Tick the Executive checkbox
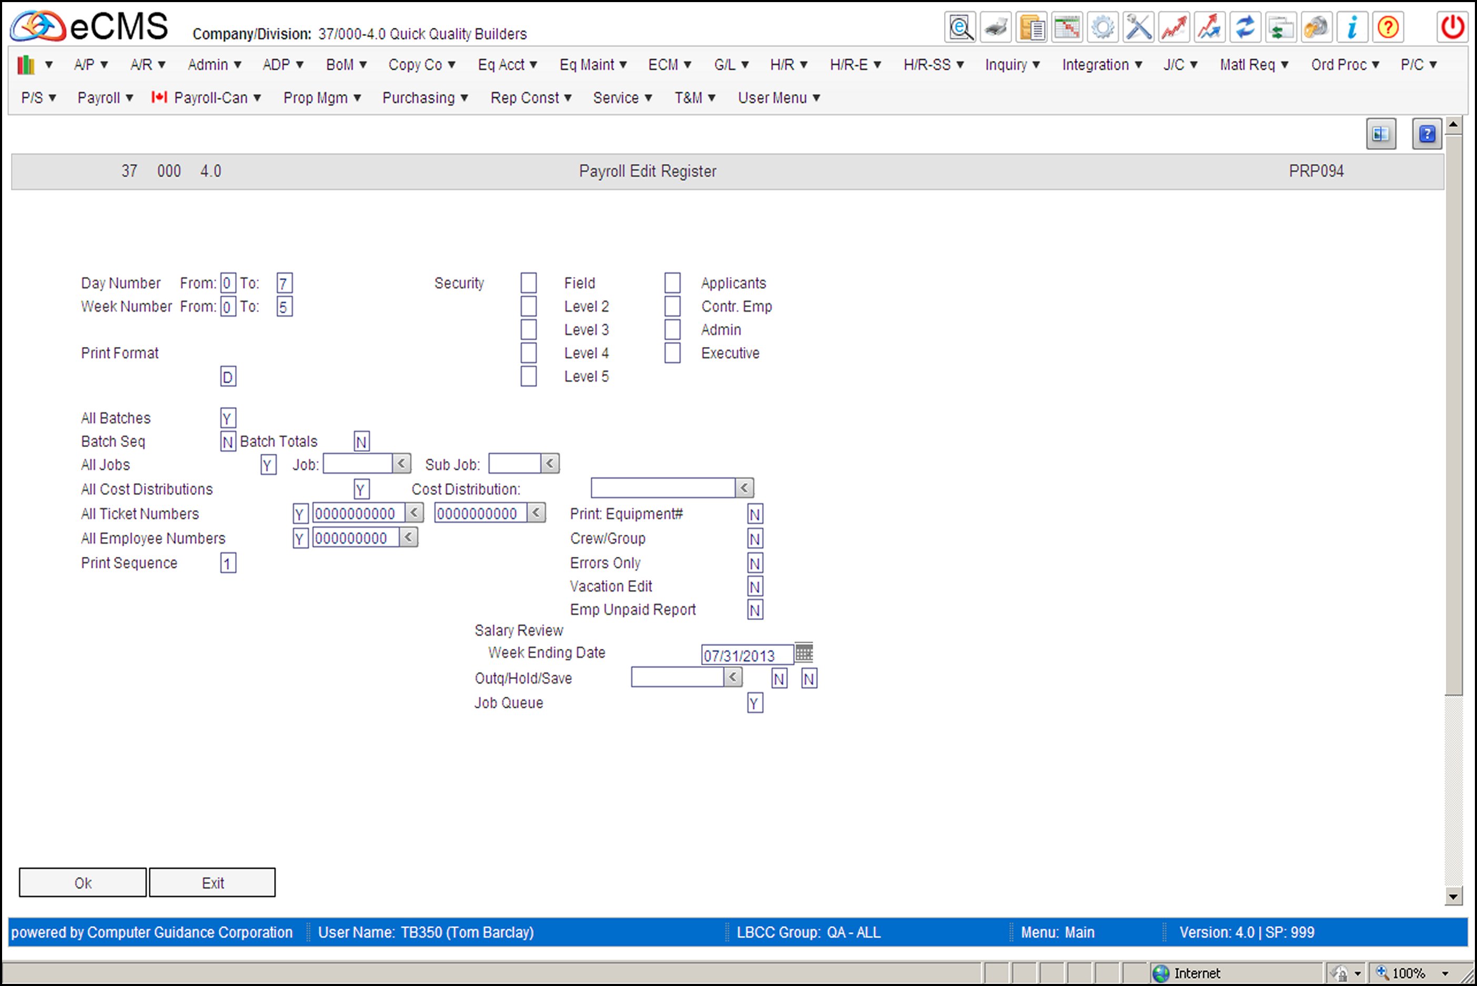The width and height of the screenshot is (1477, 986). 672,353
